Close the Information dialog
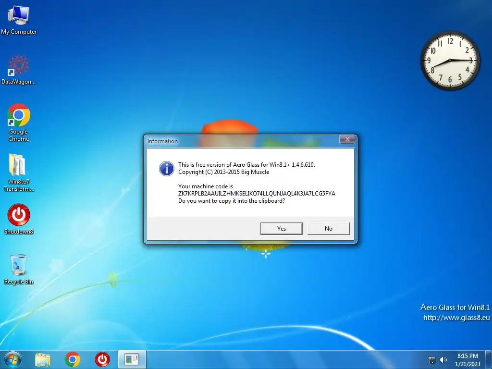The width and height of the screenshot is (492, 369). pos(347,139)
